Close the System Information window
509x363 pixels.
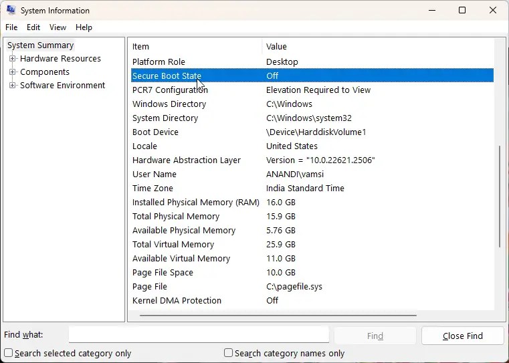point(493,11)
